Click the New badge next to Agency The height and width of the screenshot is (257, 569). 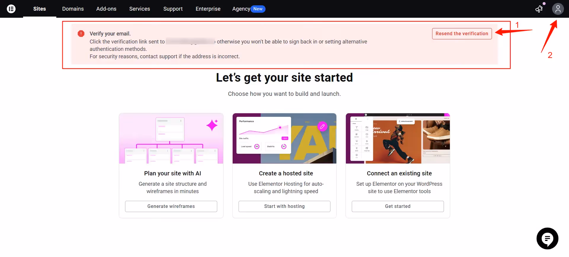pos(258,9)
